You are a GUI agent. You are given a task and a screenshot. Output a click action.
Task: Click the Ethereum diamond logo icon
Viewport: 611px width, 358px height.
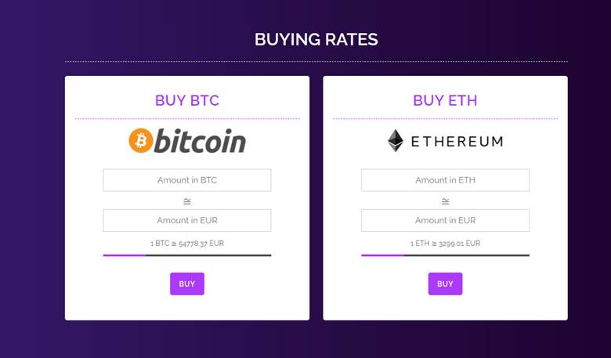coord(396,141)
